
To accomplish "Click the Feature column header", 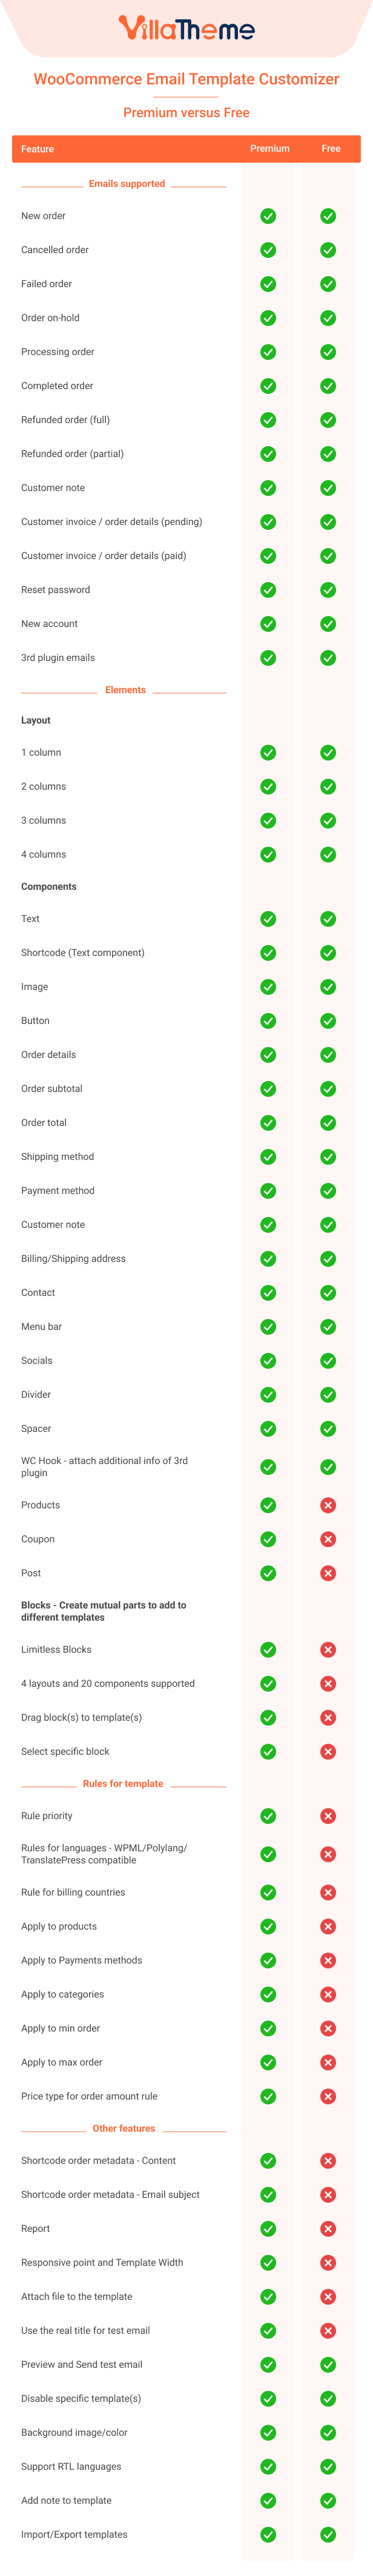I will click(x=38, y=149).
